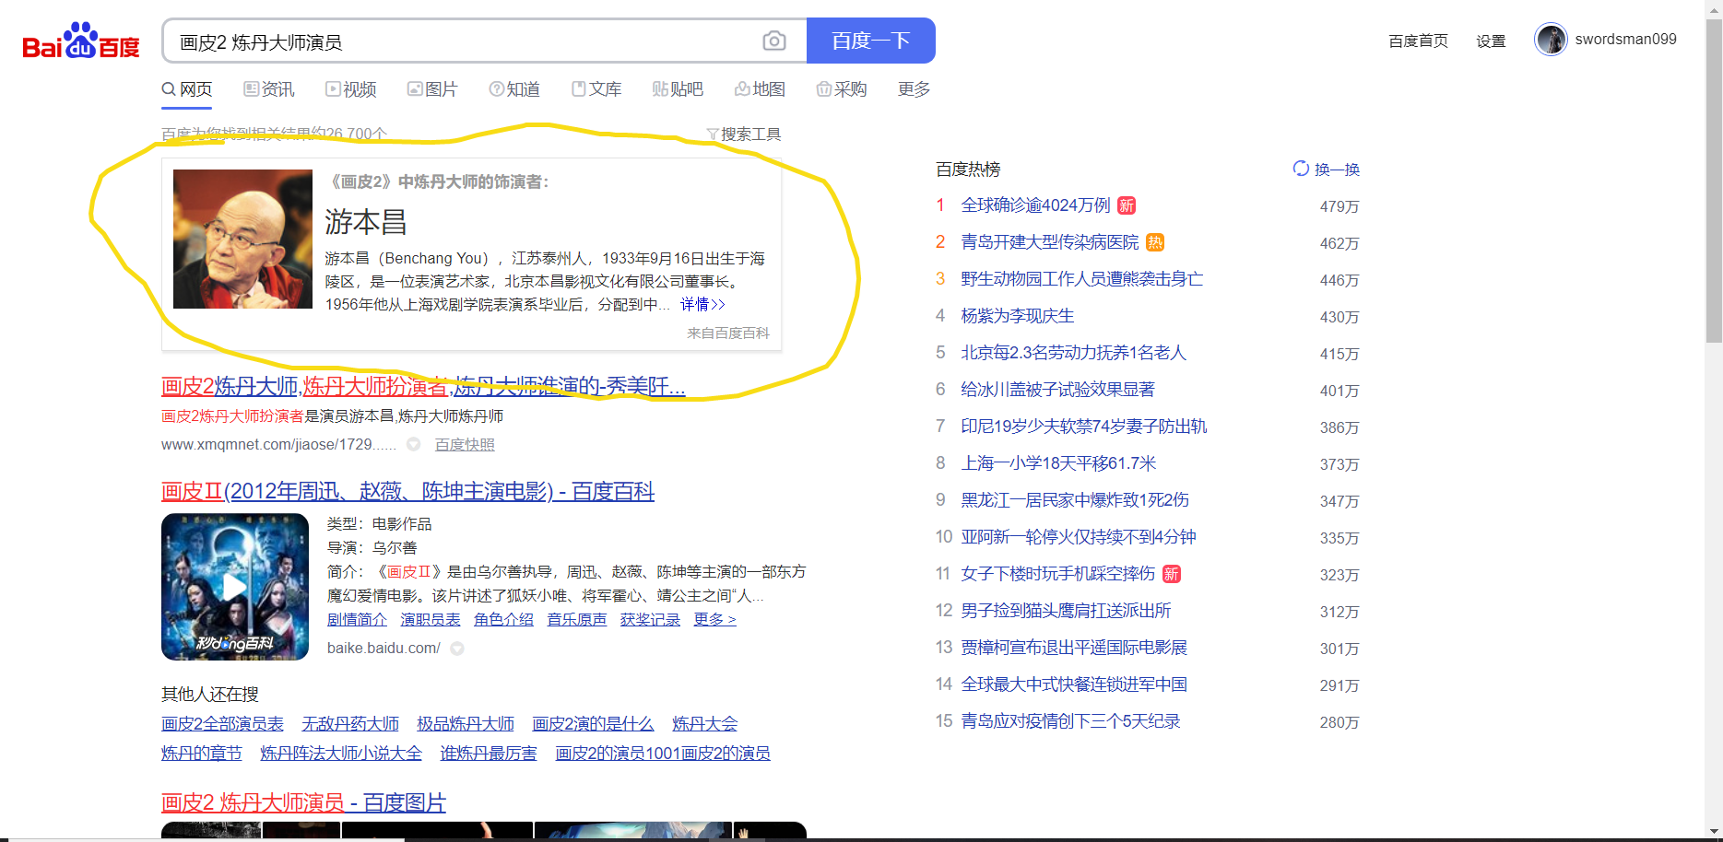Screen dimensions: 1723x842
Task: Search related term 画皮2全部演员表
Action: (x=222, y=724)
